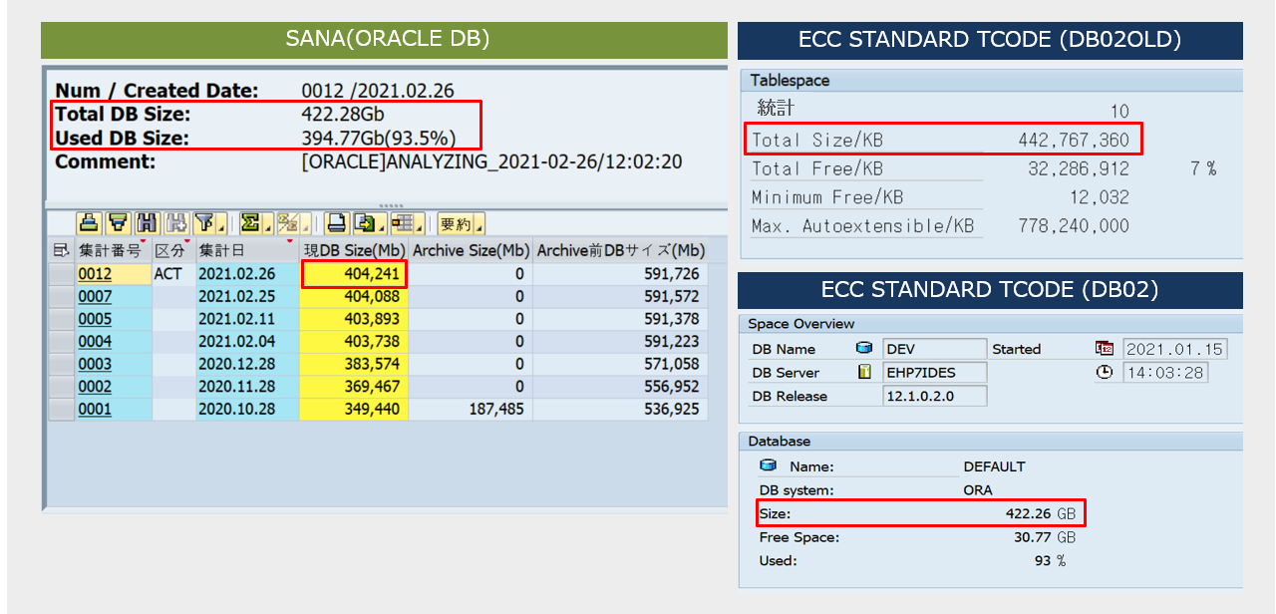Open the 要約 dropdown button
This screenshot has width=1276, height=614.
[461, 222]
